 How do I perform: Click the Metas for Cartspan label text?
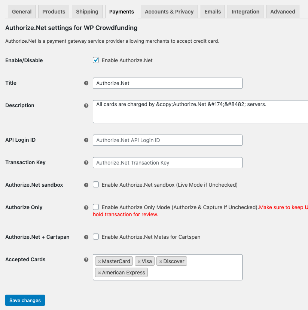pos(151,237)
